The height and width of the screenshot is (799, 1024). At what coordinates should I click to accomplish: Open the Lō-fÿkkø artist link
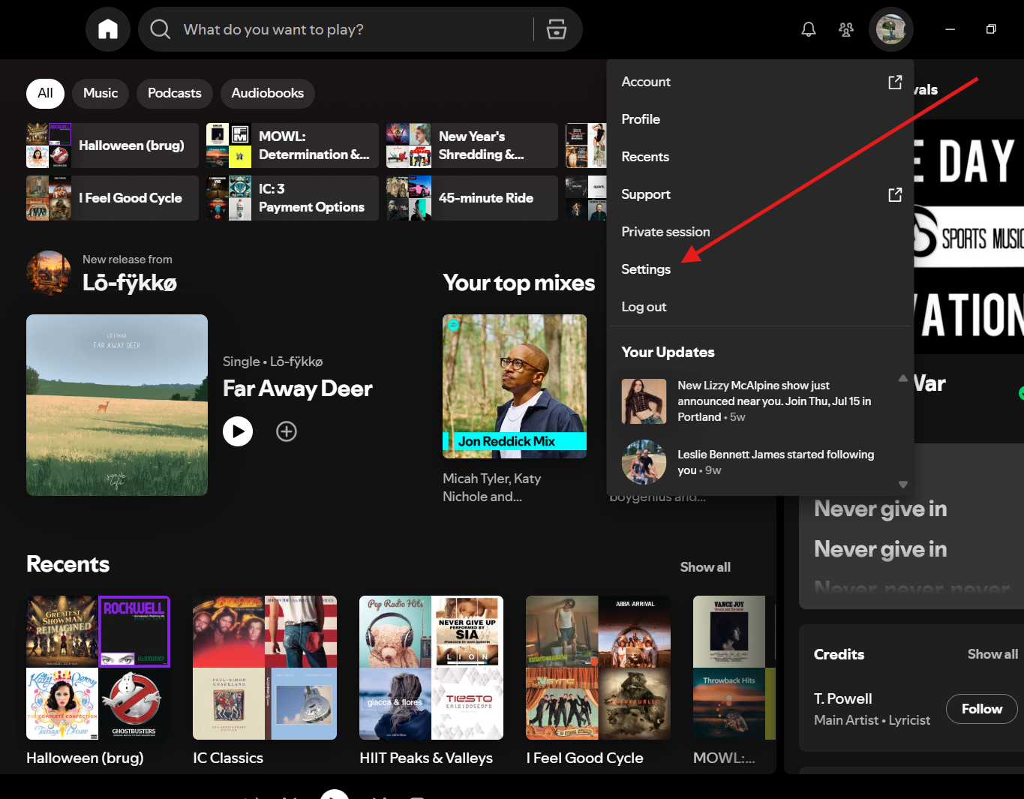pos(130,283)
